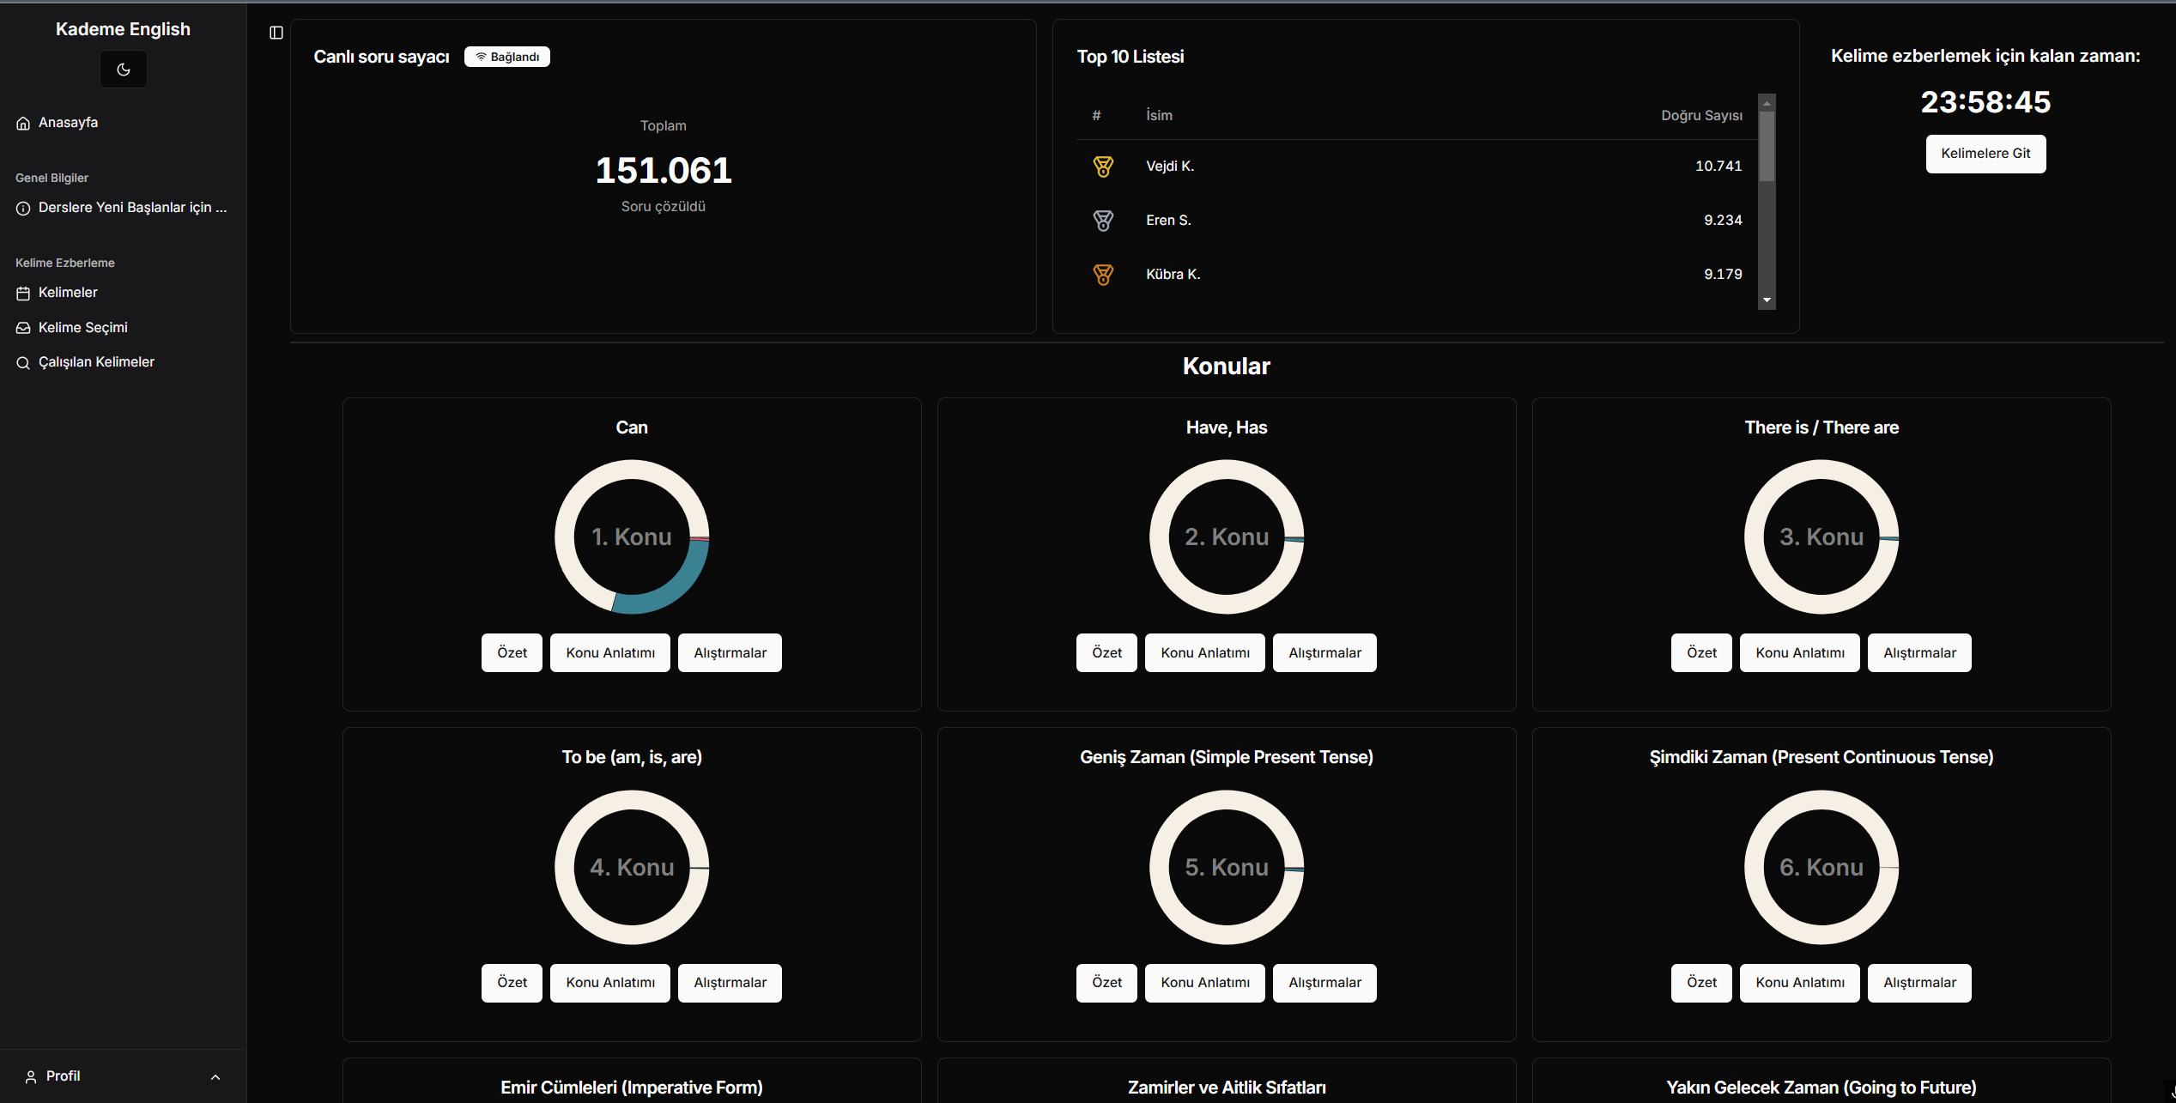Click the inbox icon next to Kelime Seçimi
2176x1103 pixels.
23,328
